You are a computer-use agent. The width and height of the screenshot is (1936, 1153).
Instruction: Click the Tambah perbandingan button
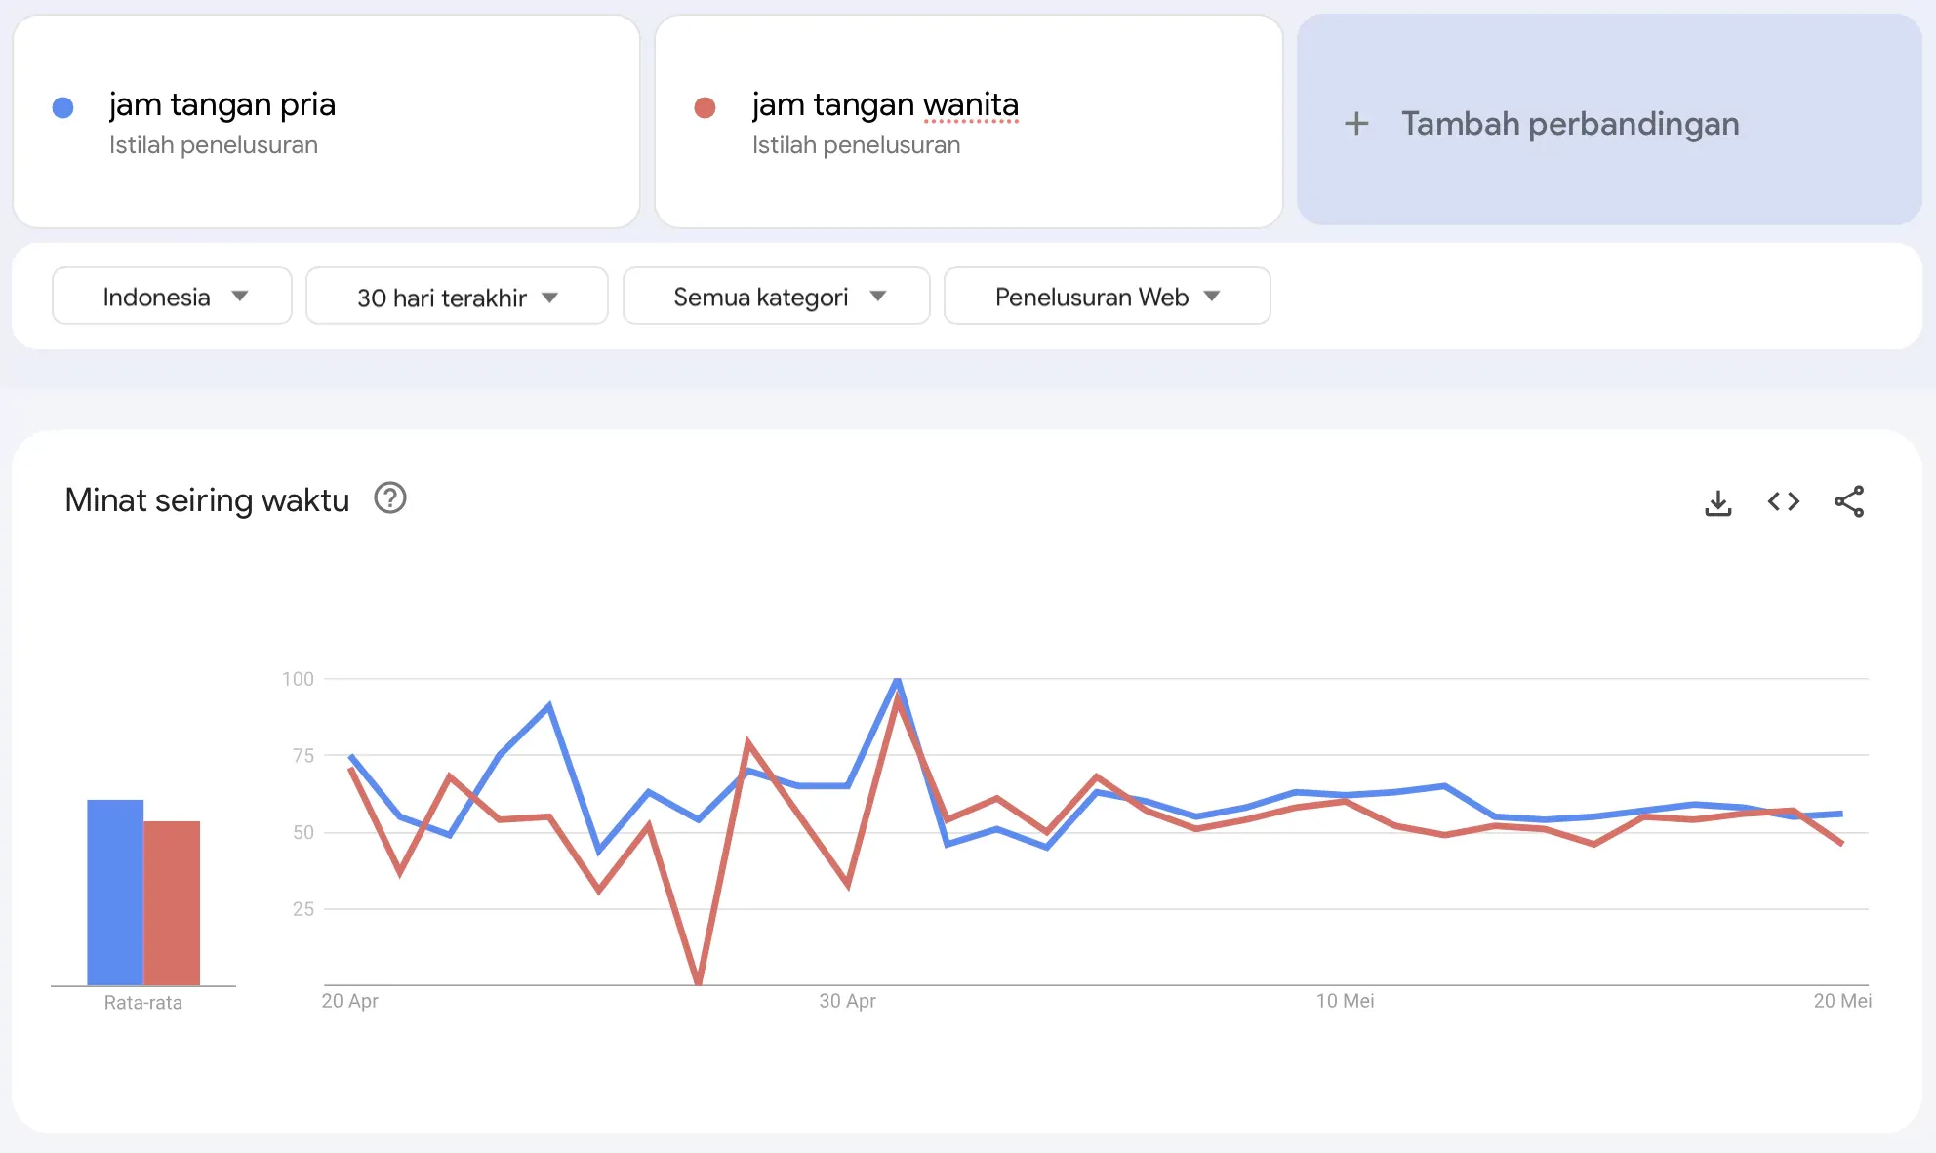tap(1609, 123)
